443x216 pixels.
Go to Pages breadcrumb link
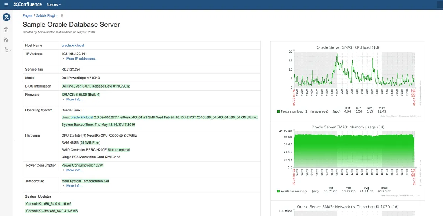27,16
